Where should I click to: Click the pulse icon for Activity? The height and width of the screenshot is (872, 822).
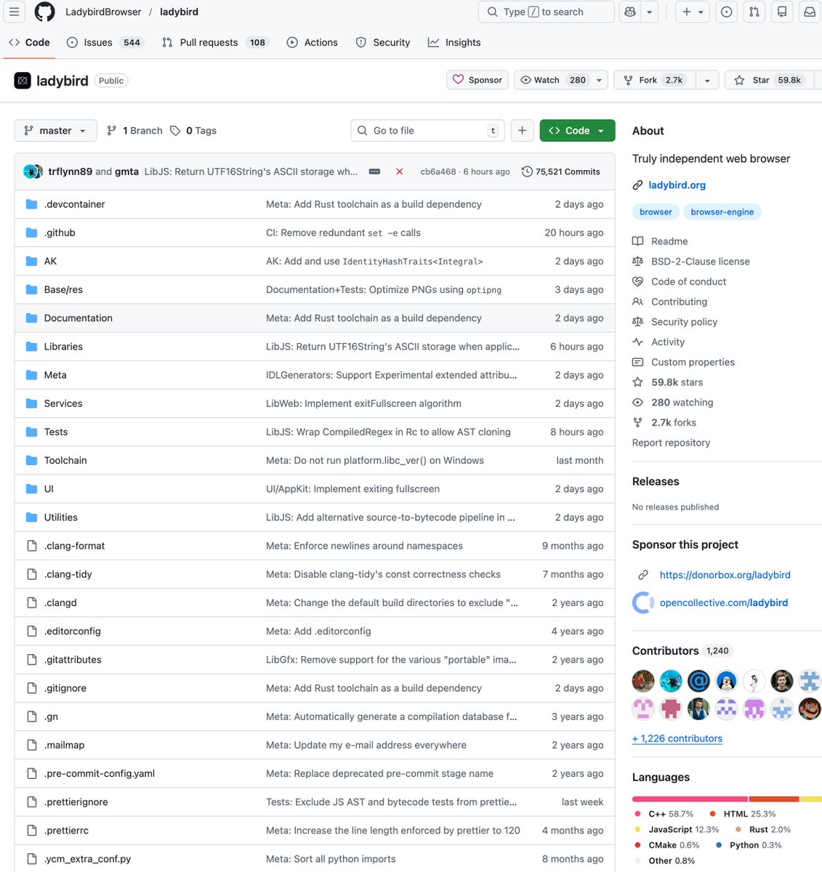pos(637,342)
